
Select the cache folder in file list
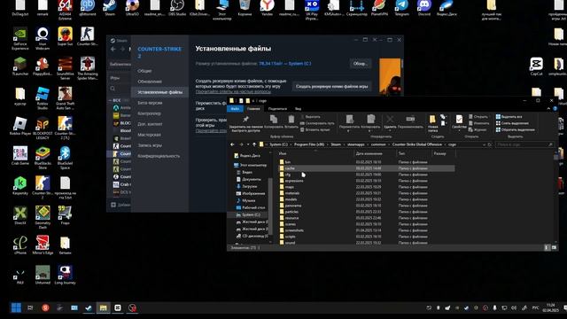click(366, 168)
